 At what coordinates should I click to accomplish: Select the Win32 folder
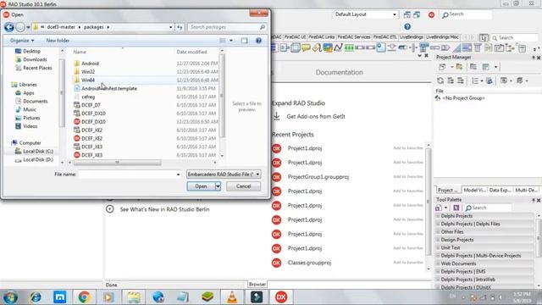point(88,71)
